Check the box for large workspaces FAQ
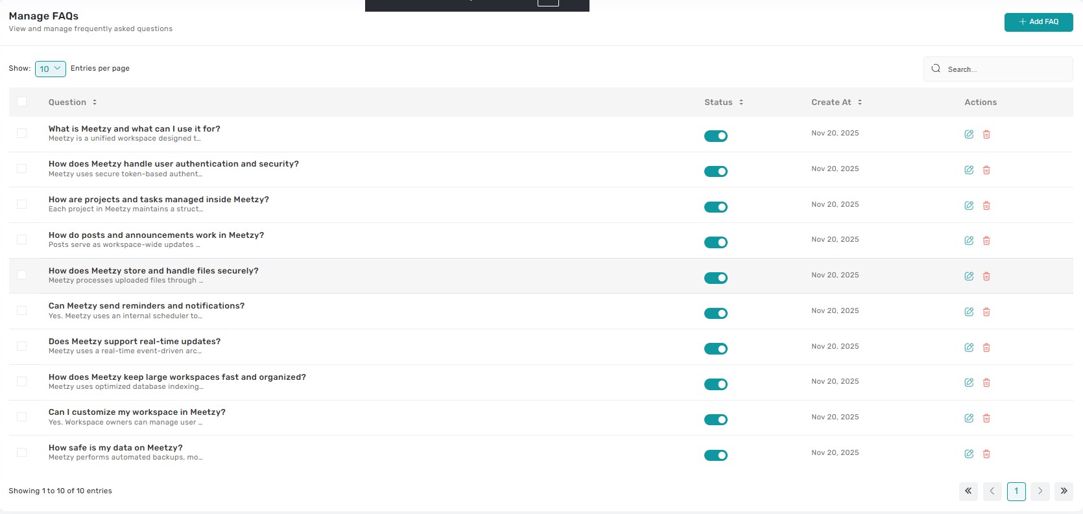The width and height of the screenshot is (1083, 514). pos(22,382)
